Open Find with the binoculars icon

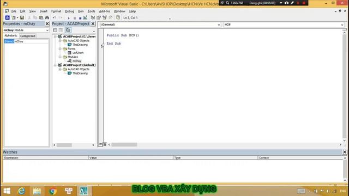(x=47, y=17)
